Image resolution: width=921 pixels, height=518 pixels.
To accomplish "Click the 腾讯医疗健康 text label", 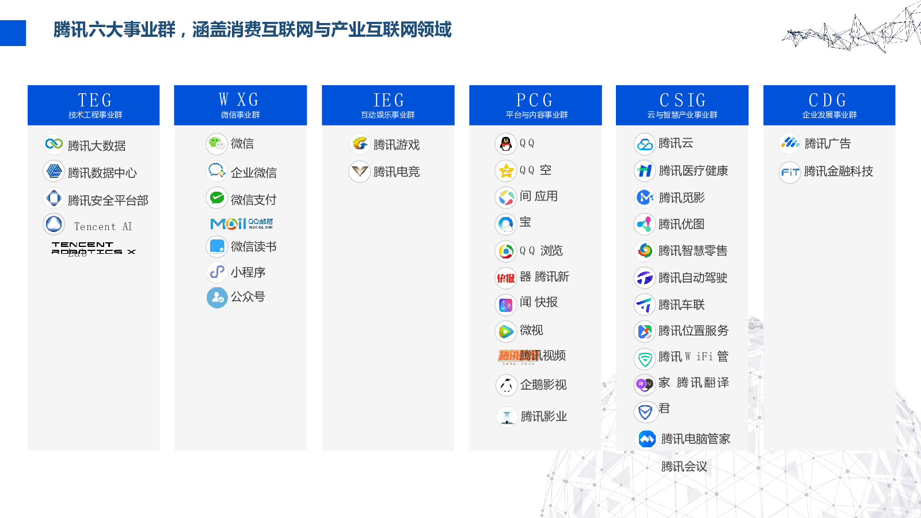I will pyautogui.click(x=694, y=171).
